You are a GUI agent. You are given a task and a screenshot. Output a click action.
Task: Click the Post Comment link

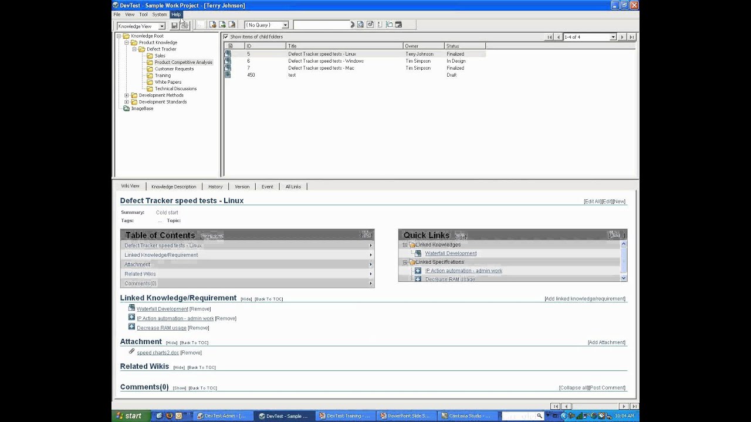coord(607,387)
